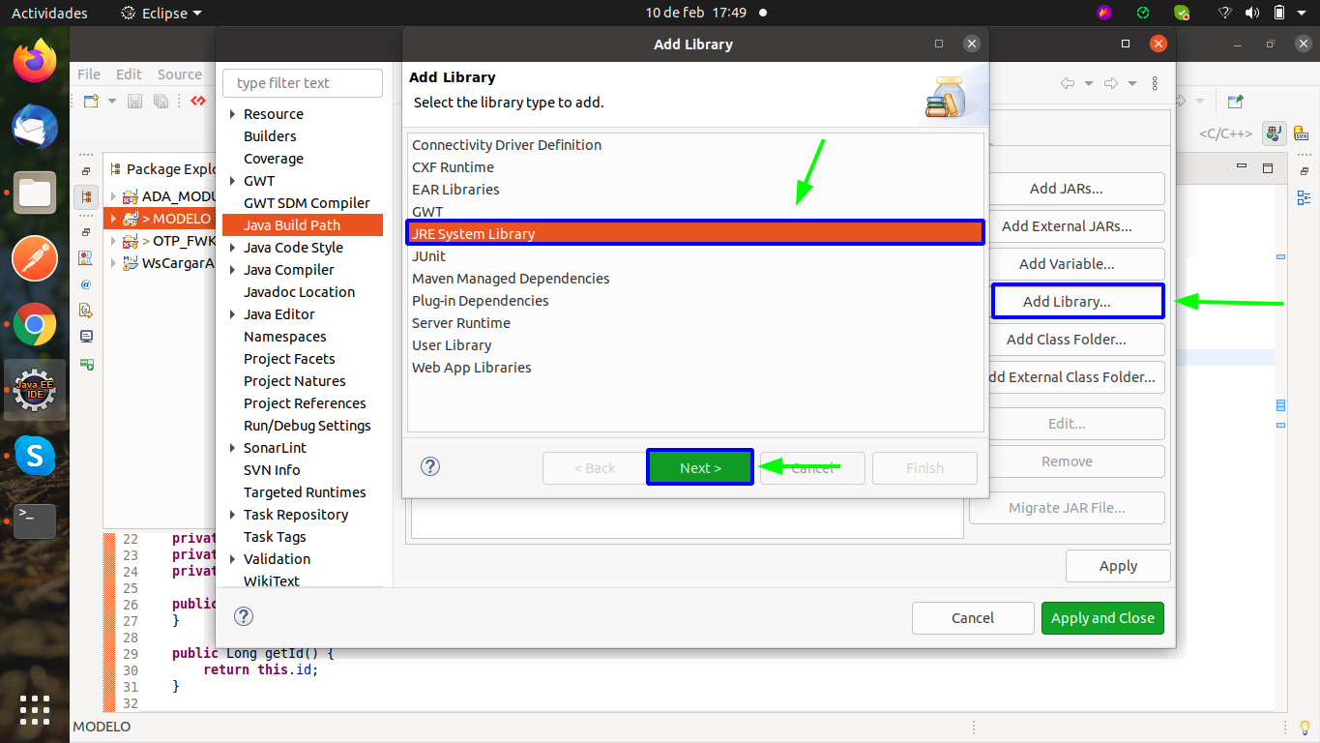Click the Add Library wizard help icon
This screenshot has width=1320, height=743.
(430, 467)
